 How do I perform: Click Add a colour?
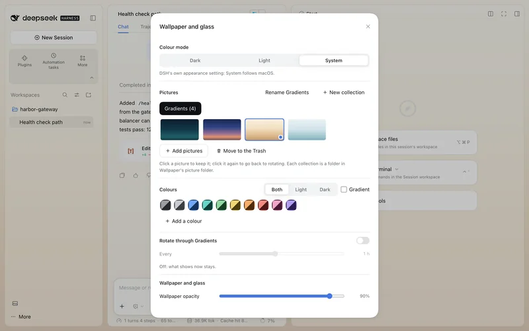coord(184,221)
